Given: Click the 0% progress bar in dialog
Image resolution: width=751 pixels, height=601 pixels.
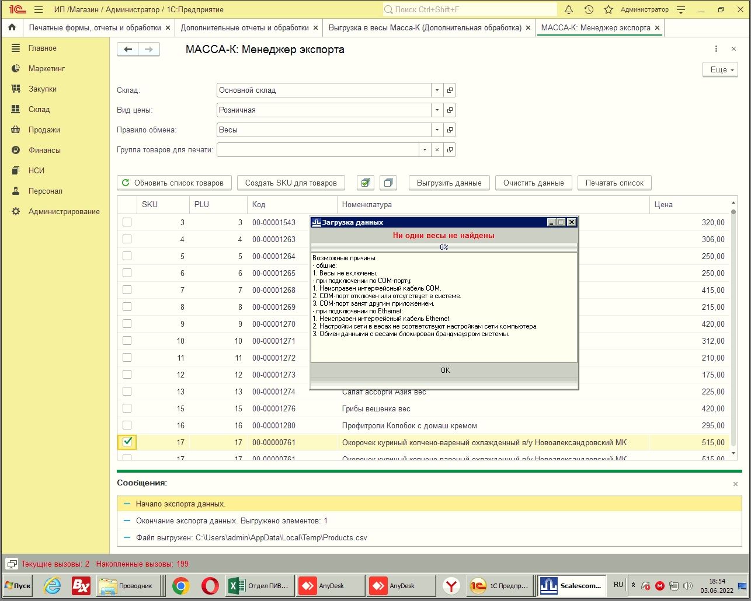Looking at the screenshot, I should [x=444, y=247].
